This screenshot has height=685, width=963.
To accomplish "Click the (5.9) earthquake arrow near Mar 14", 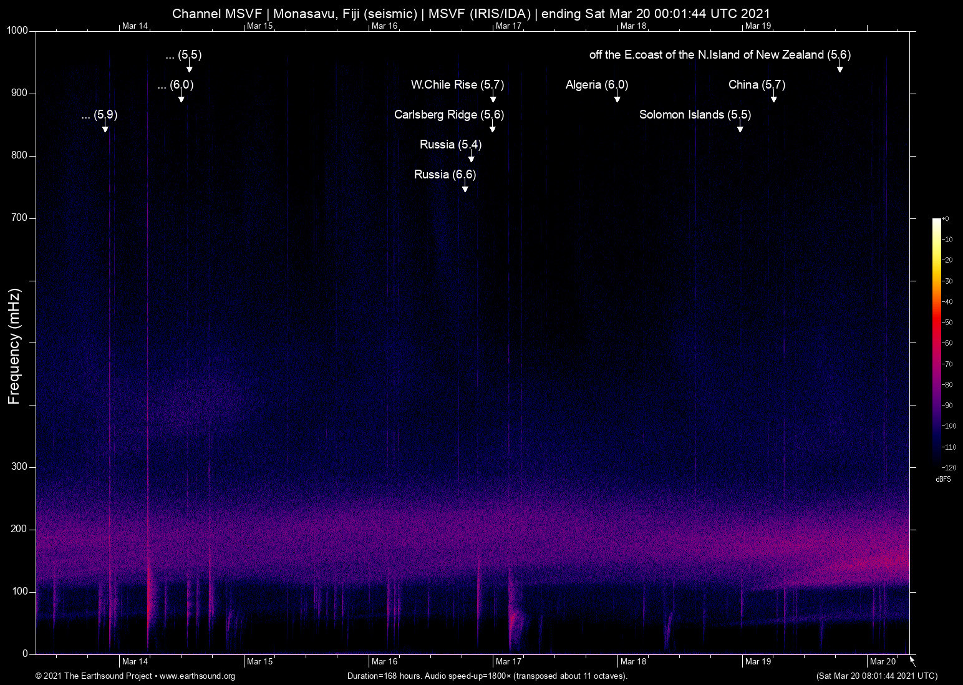I will coord(105,128).
